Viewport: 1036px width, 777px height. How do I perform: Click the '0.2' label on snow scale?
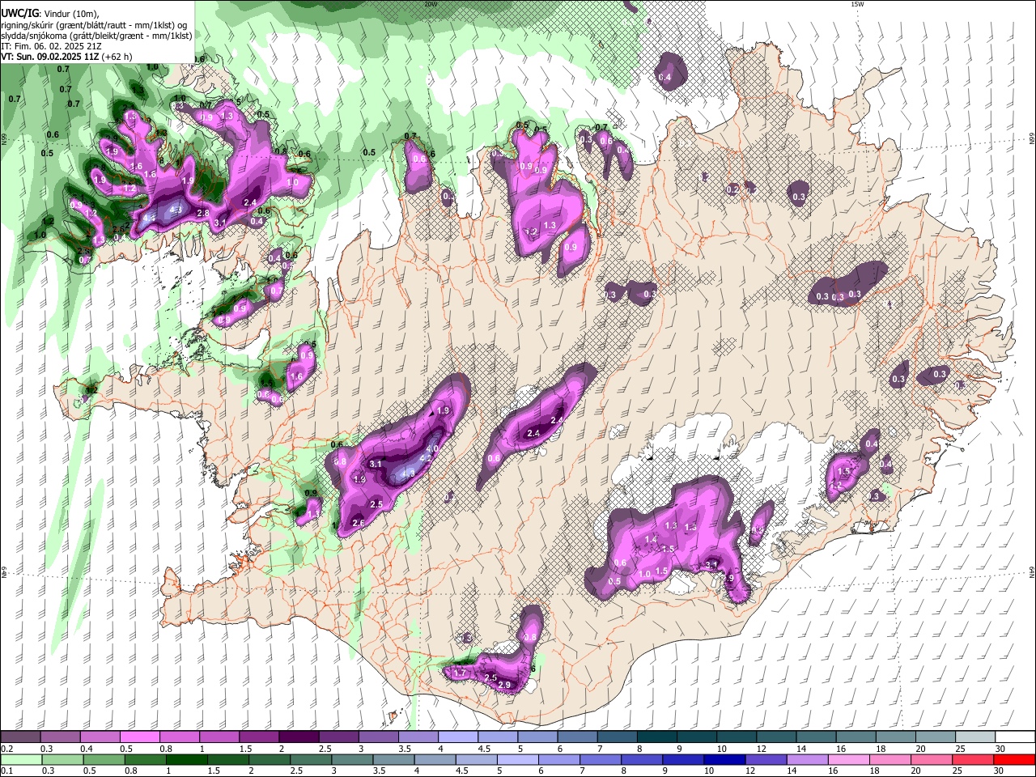click(7, 749)
